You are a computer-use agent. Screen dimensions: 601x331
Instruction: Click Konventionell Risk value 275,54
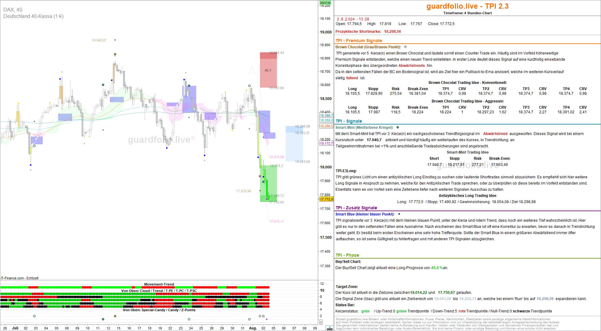point(396,93)
